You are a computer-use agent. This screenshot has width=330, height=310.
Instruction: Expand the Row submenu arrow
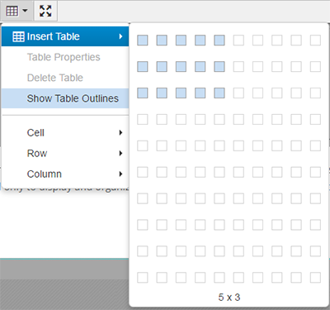point(120,153)
